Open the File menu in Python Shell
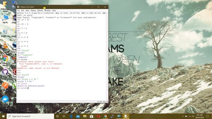The width and height of the screenshot is (212, 119). (18, 10)
